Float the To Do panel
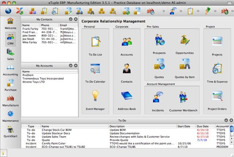Viewport: 234px width, 157px height. click(x=226, y=120)
